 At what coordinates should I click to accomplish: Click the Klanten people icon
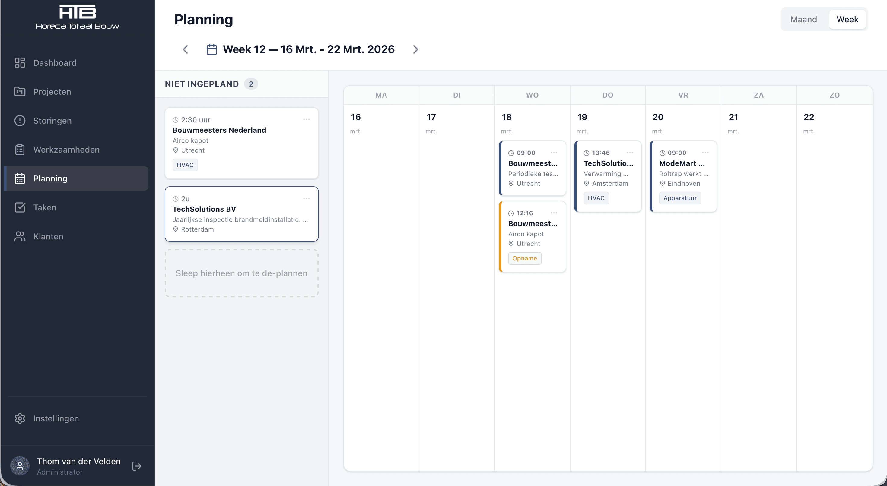click(x=20, y=236)
